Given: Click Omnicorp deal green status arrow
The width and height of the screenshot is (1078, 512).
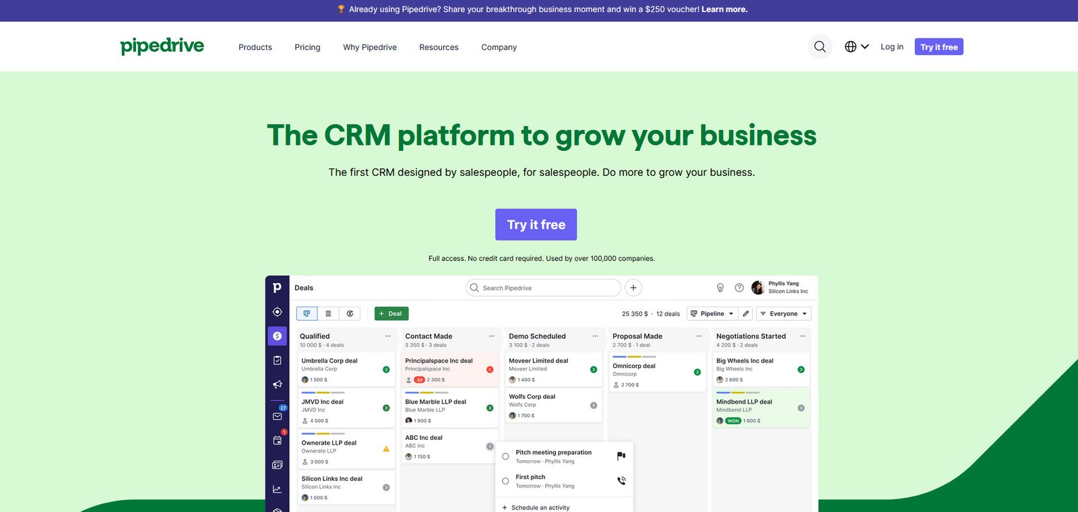Looking at the screenshot, I should (697, 372).
